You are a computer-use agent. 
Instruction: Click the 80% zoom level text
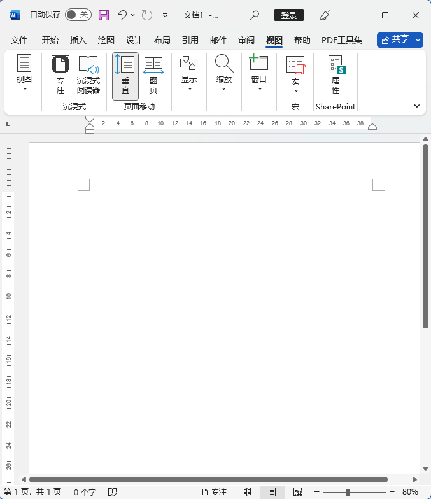tap(410, 492)
